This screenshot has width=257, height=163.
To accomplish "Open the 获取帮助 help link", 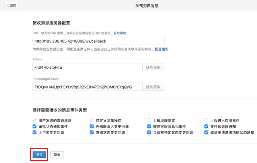I will pos(120,33).
